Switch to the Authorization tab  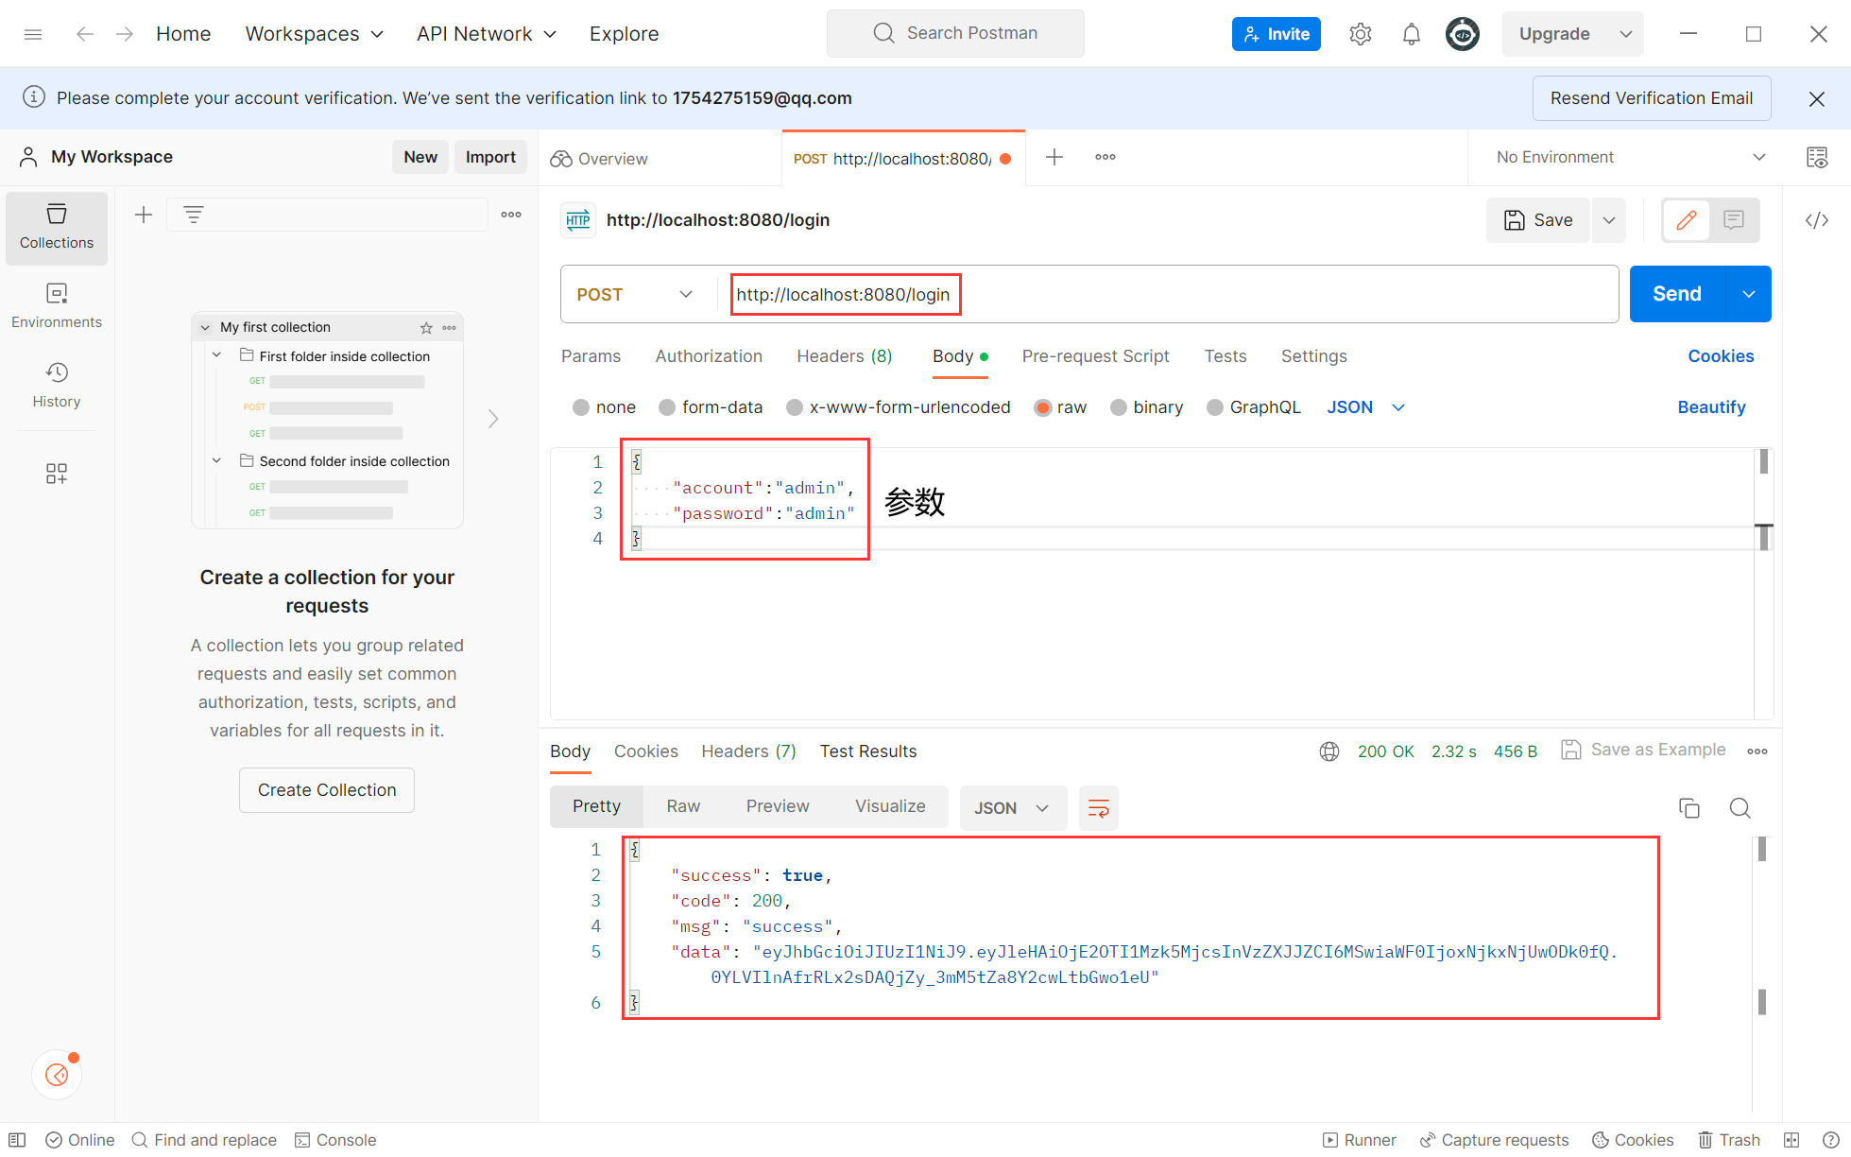click(709, 356)
